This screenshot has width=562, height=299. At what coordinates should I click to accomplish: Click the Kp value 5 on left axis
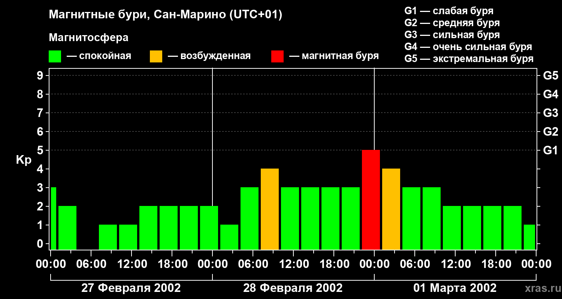41,150
